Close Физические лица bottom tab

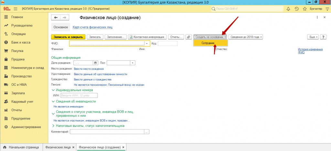coord(73,147)
